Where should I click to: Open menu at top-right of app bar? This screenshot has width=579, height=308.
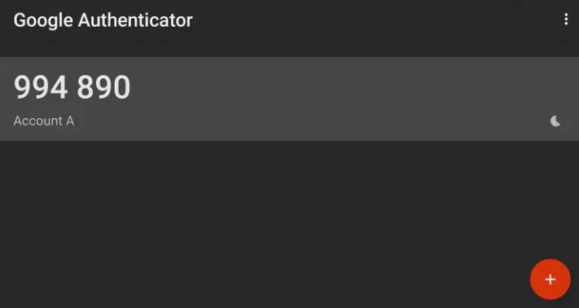[566, 20]
